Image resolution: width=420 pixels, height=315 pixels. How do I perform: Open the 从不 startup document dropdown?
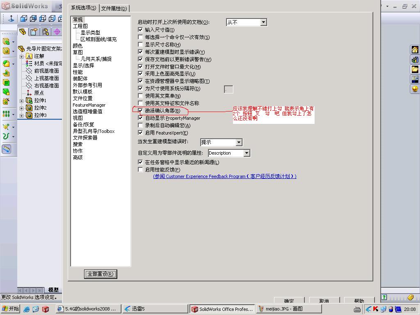coord(264,22)
